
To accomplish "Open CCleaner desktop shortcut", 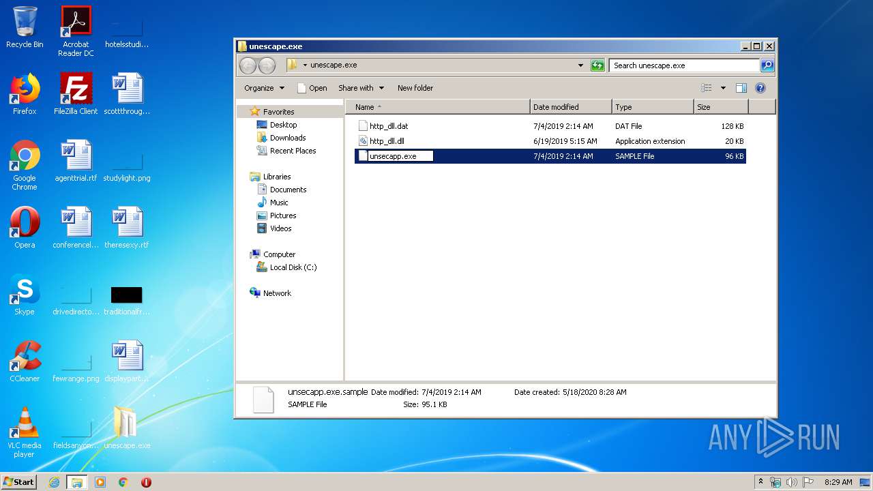I will [x=25, y=361].
